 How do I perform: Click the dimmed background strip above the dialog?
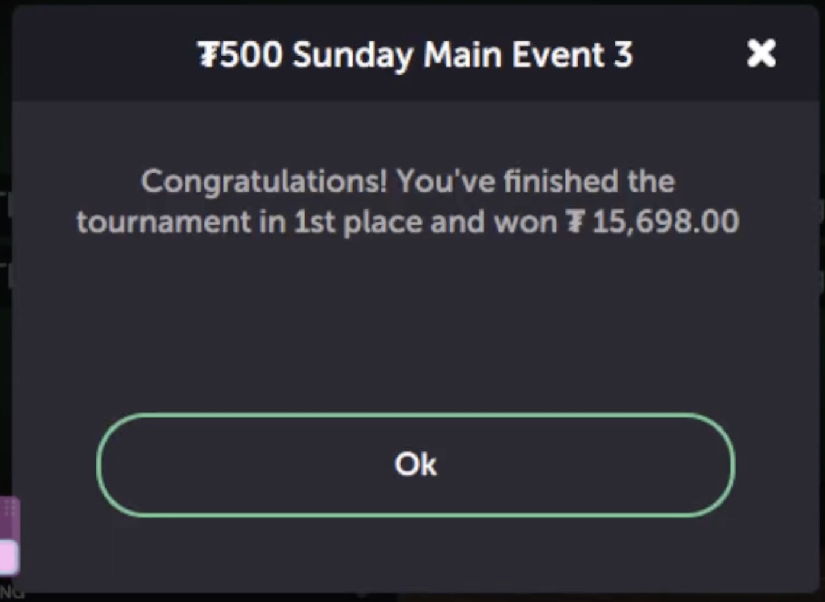[412, 3]
